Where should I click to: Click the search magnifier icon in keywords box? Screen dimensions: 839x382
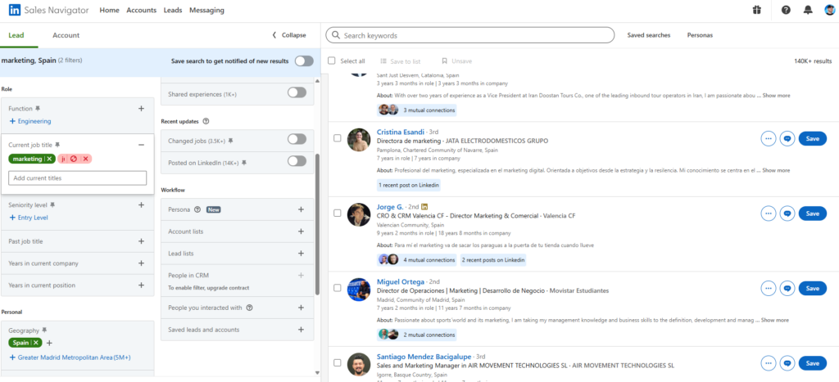coord(336,35)
